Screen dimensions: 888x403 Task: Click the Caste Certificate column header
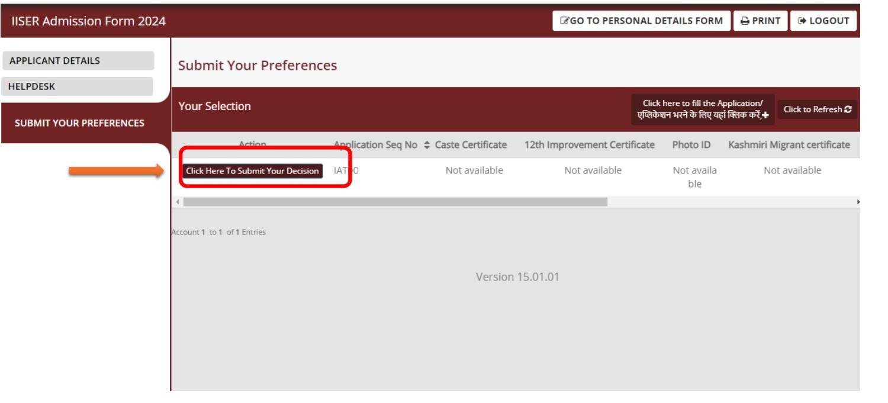click(471, 145)
